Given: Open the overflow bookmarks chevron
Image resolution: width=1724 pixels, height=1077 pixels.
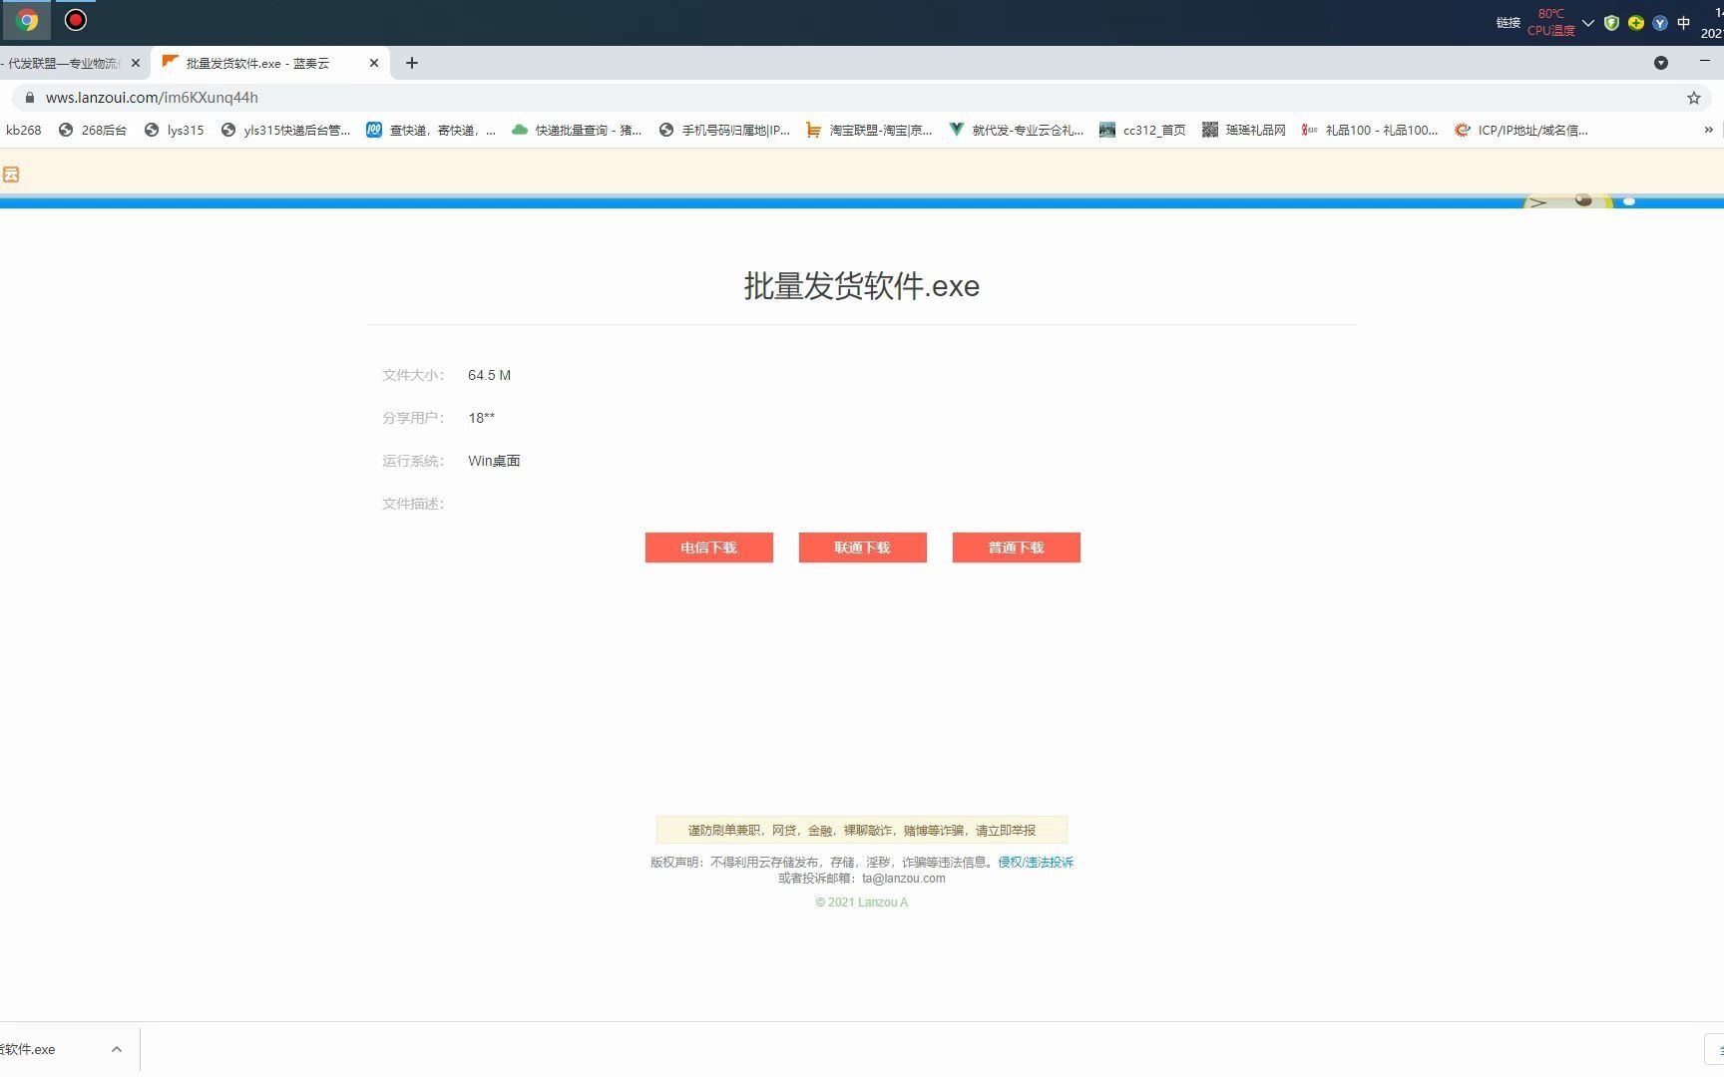Looking at the screenshot, I should pyautogui.click(x=1709, y=130).
